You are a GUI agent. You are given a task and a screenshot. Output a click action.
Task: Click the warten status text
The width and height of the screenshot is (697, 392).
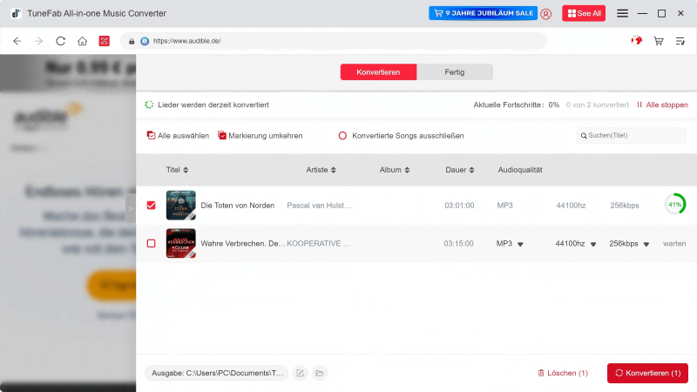674,244
